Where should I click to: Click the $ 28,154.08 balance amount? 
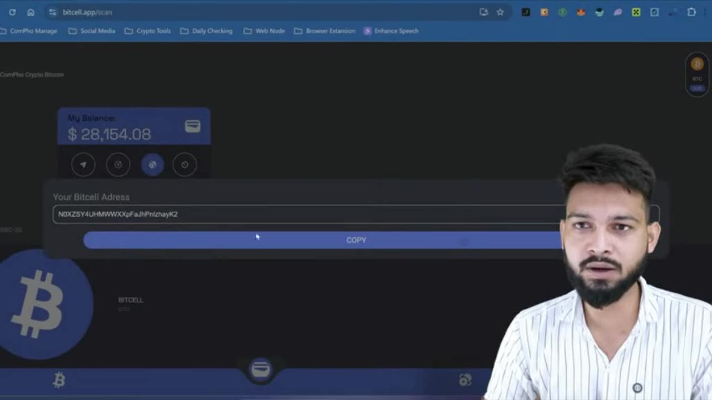(109, 134)
